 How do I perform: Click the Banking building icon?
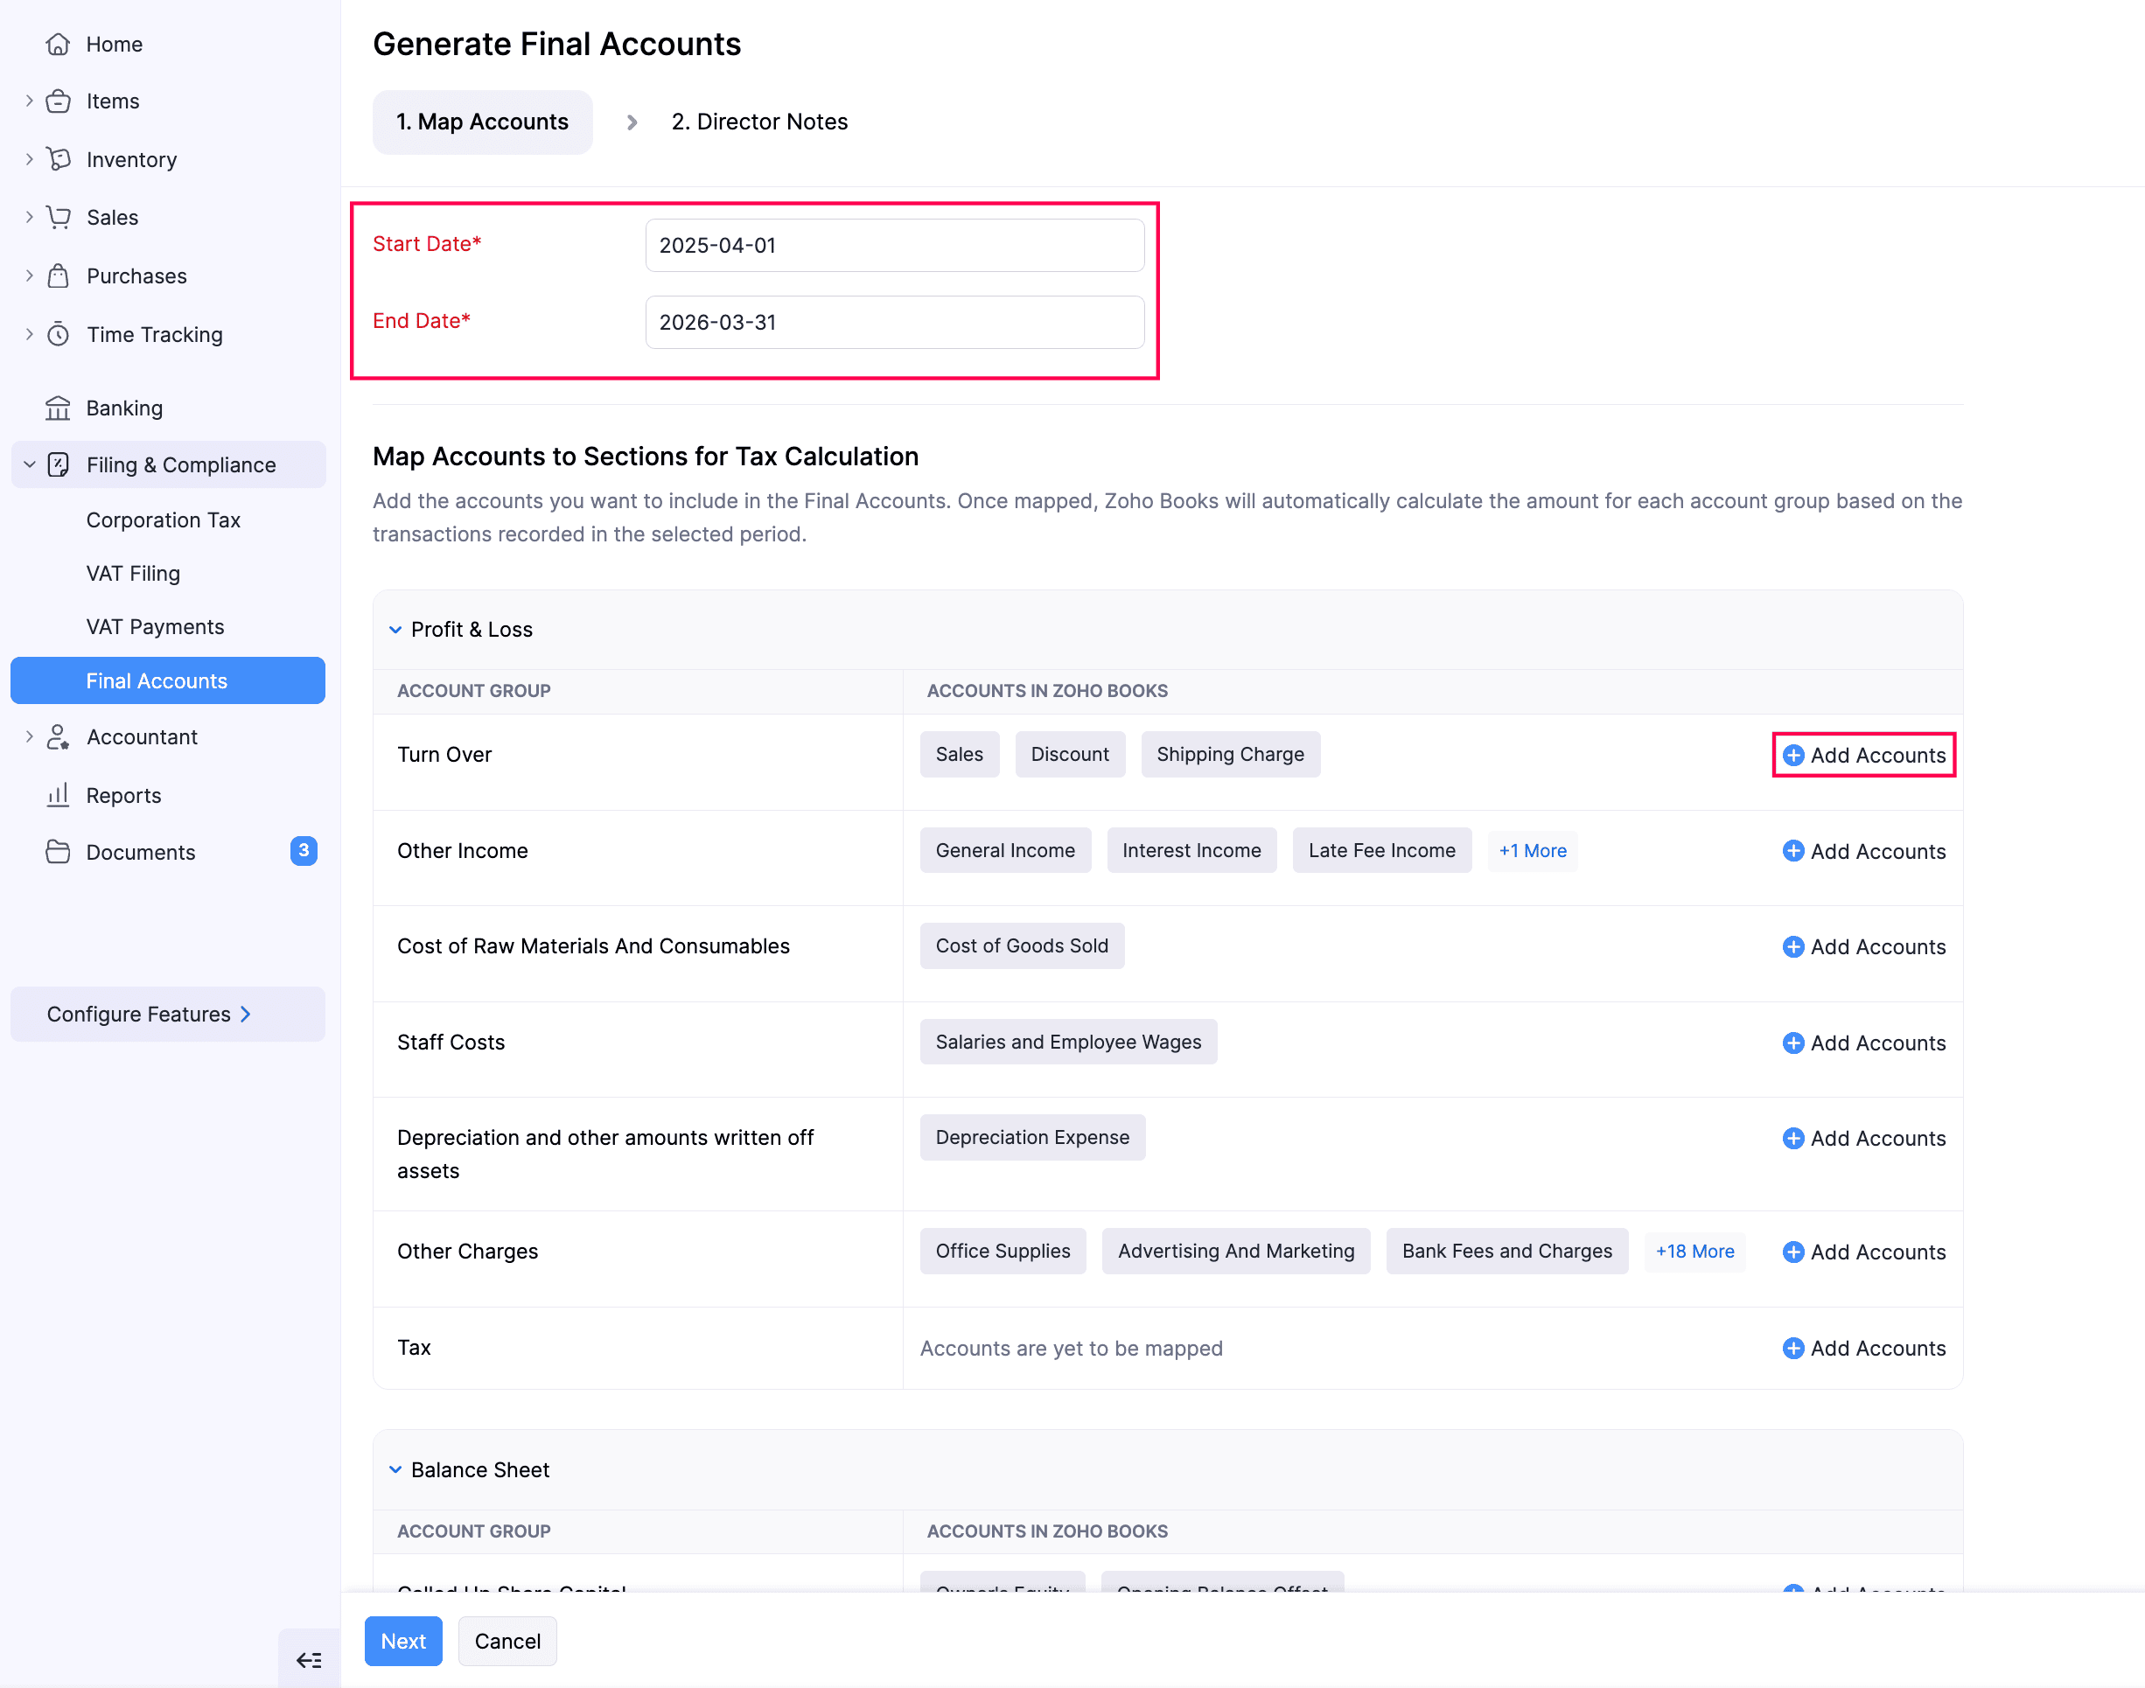(59, 408)
